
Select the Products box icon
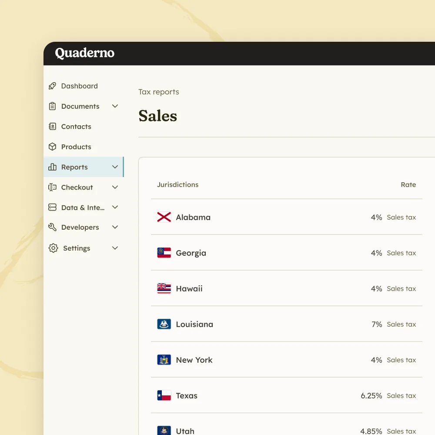point(52,147)
